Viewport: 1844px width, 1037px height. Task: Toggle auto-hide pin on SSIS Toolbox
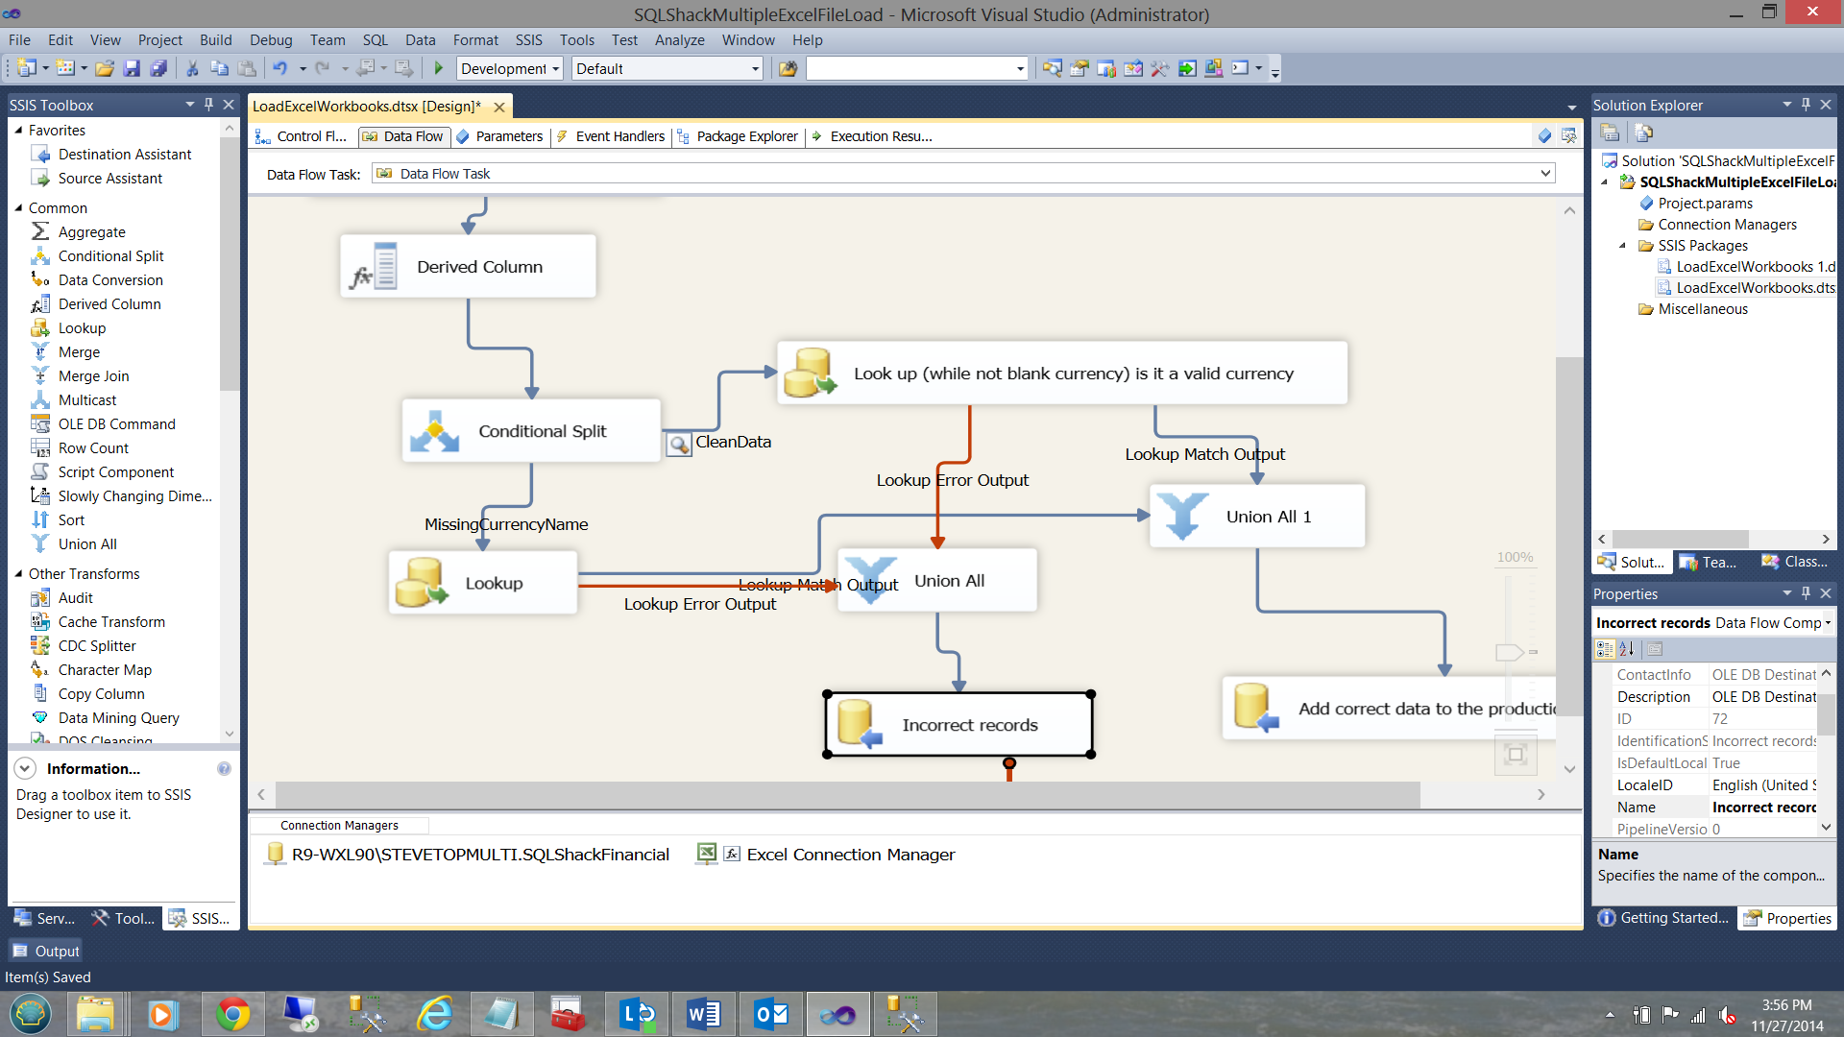coord(208,105)
